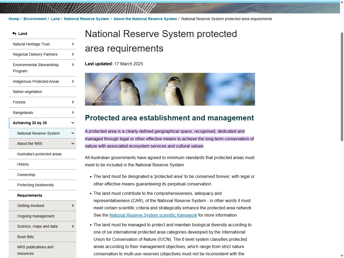The image size is (344, 258).
Task: Expand Regional Delivery Partners in sidebar
Action: tap(73, 54)
